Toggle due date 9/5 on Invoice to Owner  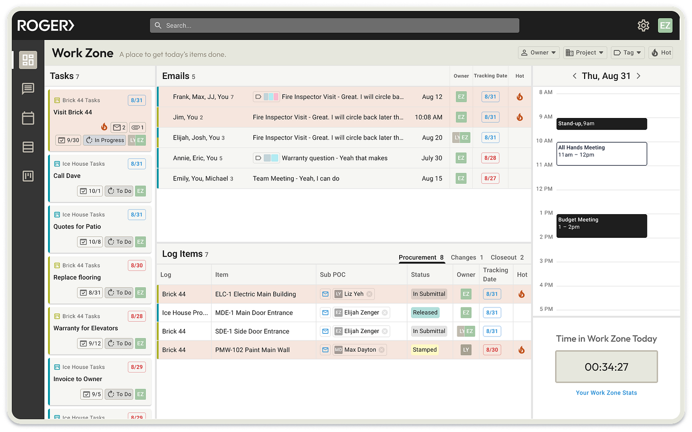[92, 394]
